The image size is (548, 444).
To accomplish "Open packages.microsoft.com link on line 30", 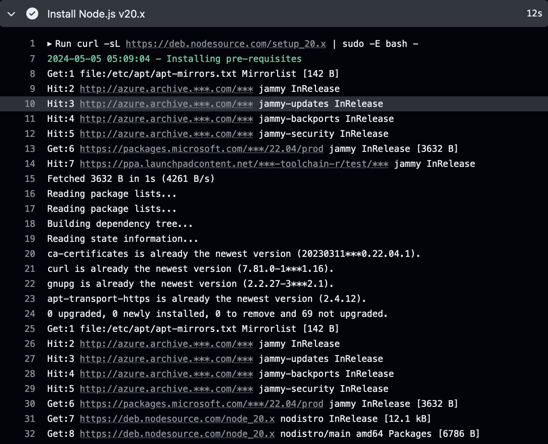I will point(201,404).
